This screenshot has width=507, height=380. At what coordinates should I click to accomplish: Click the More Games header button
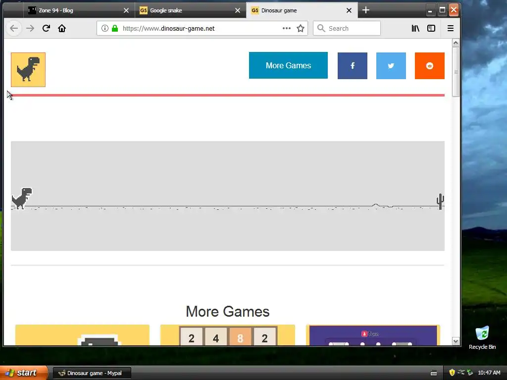click(288, 65)
